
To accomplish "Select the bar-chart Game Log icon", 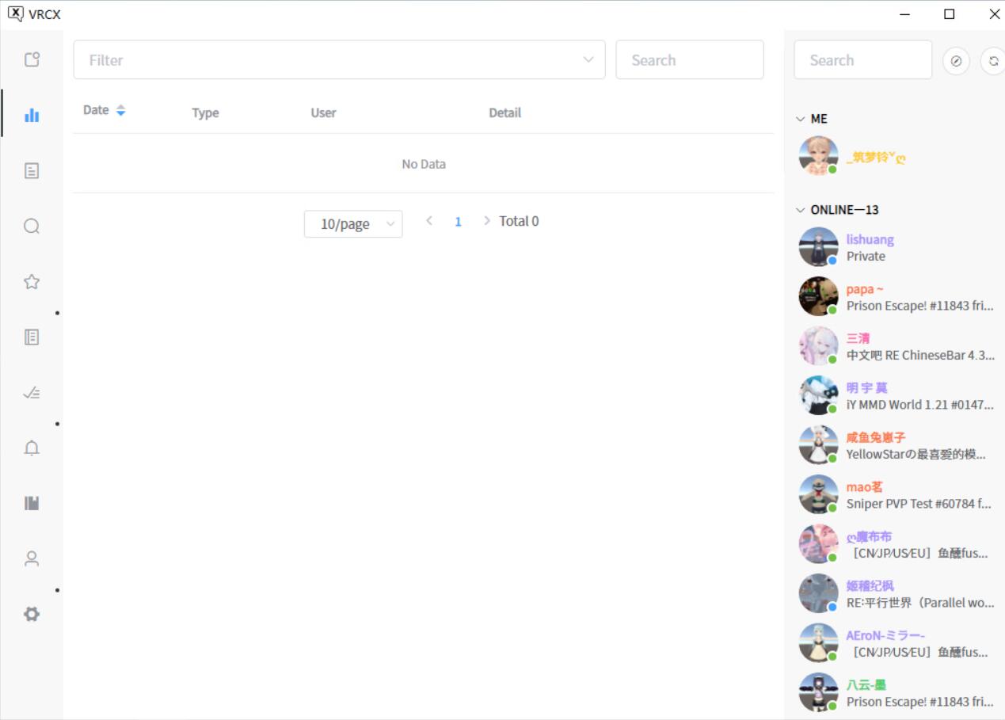I will [32, 115].
